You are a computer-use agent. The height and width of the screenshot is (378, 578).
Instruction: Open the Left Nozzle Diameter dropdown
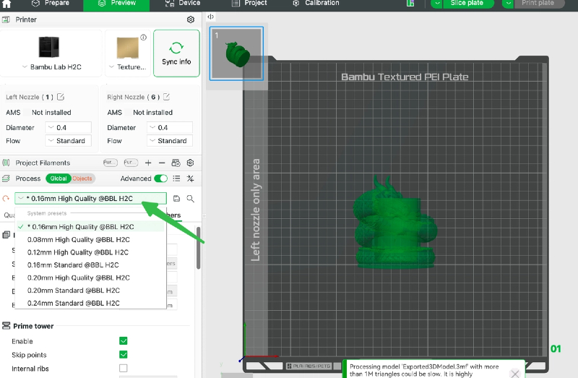68,128
